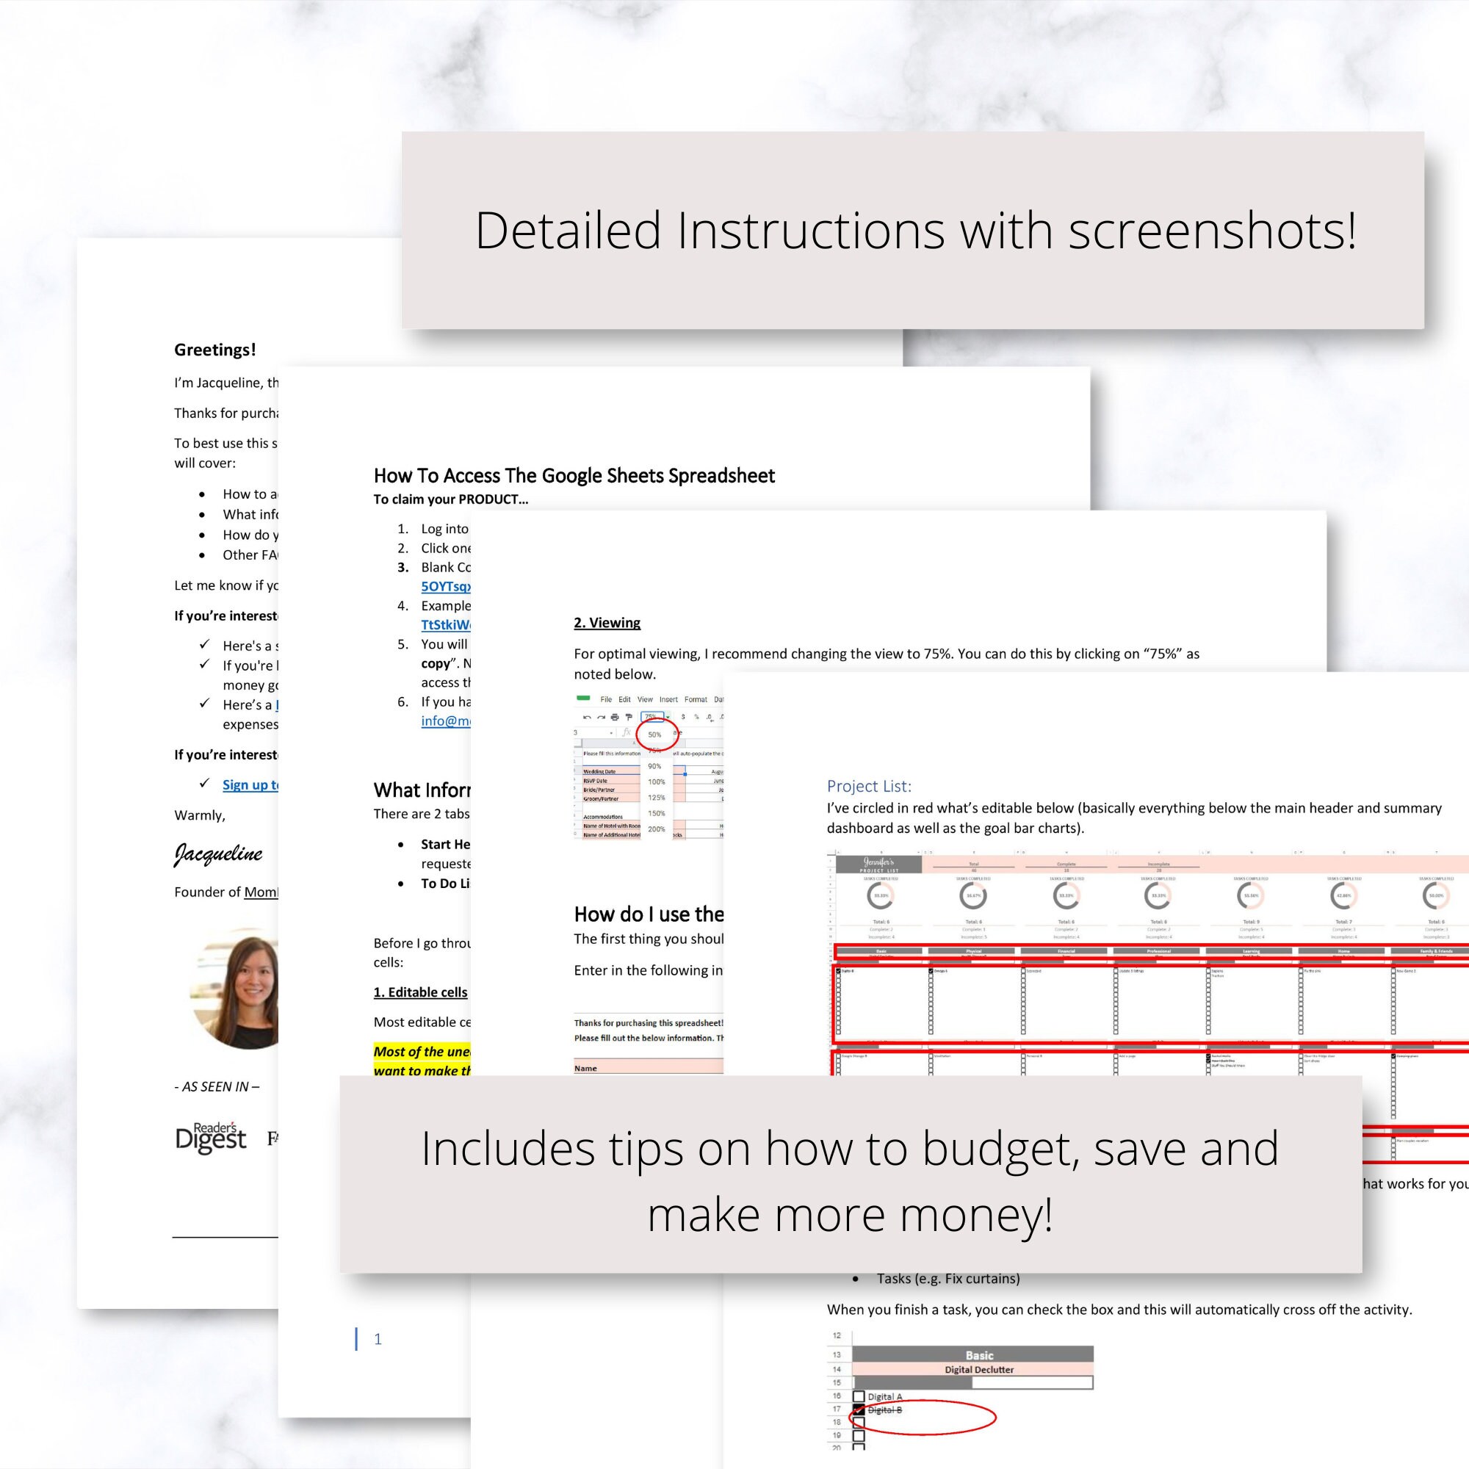Follow the Sign up link in the greeting letter
The width and height of the screenshot is (1469, 1469).
[250, 784]
